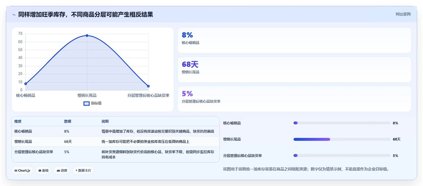423x186 pixels.
Task: Select the 数据卡片 tag chip
Action: pyautogui.click(x=83, y=170)
